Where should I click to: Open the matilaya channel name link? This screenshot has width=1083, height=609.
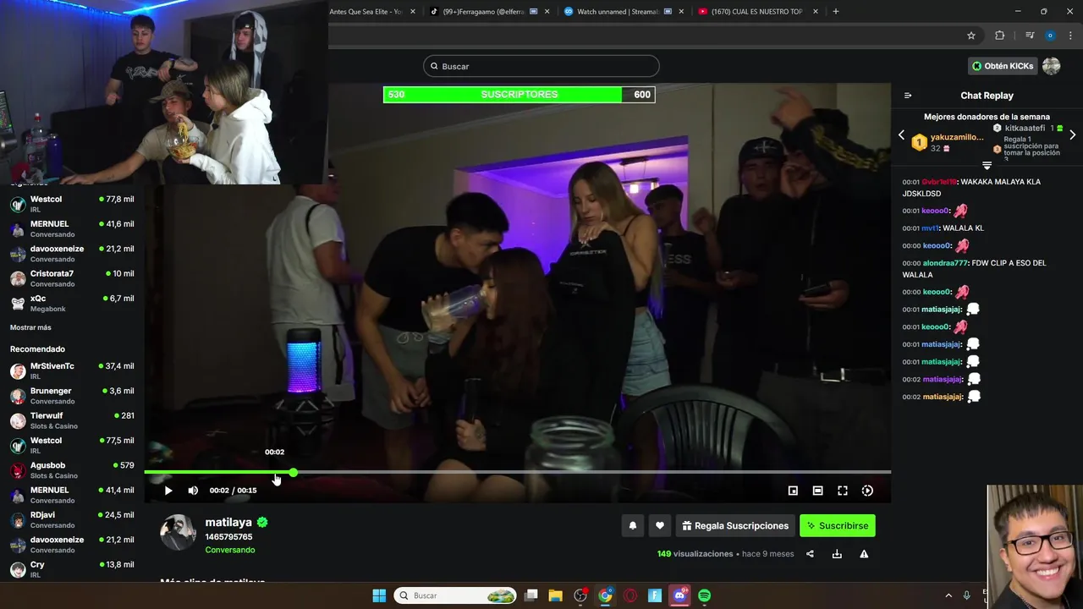click(228, 523)
